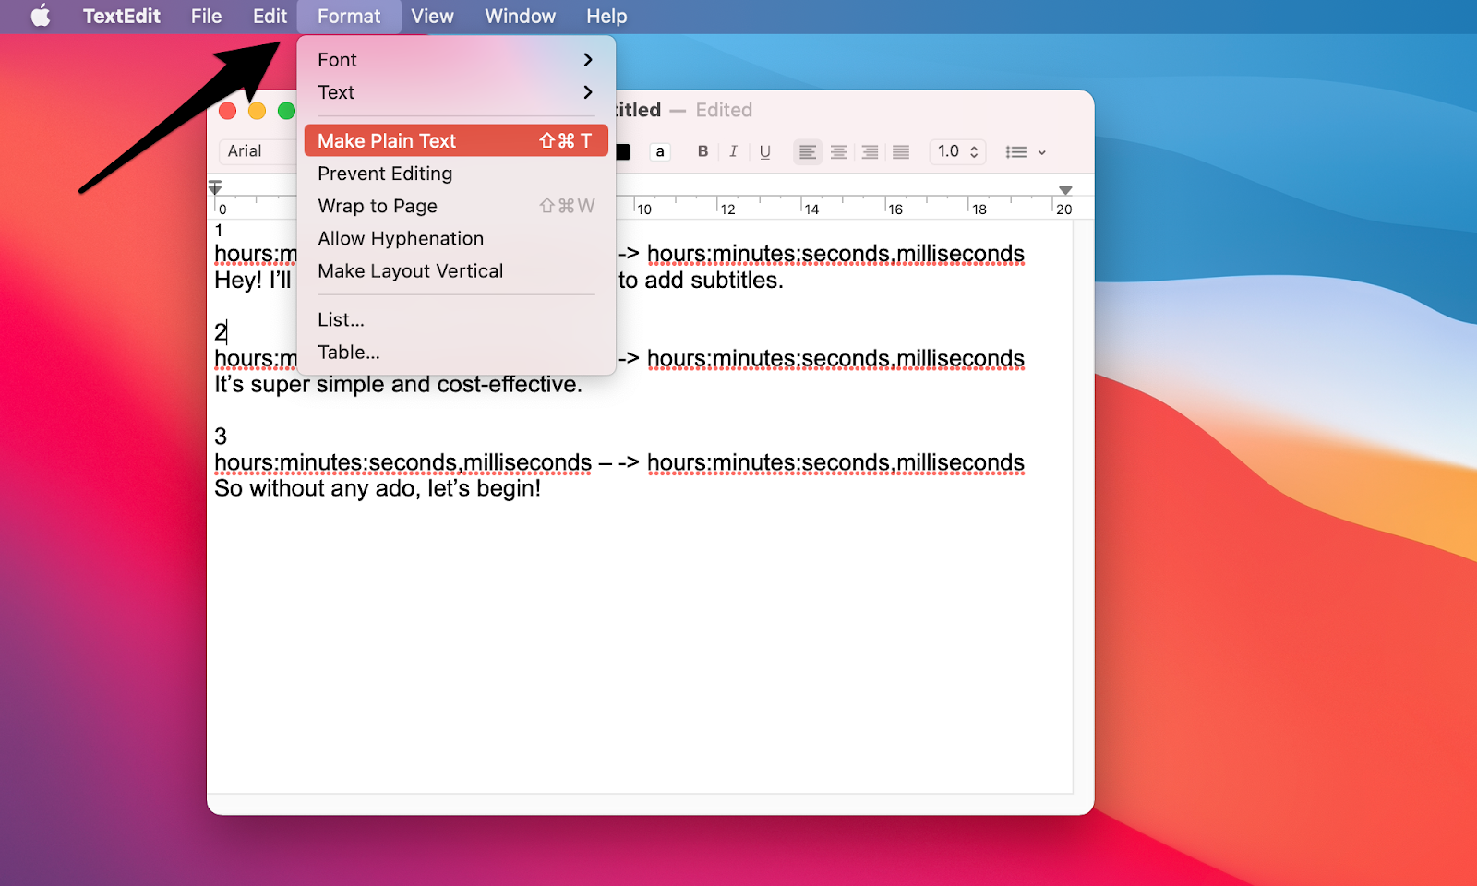This screenshot has width=1477, height=886.
Task: Expand the Text submenu
Action: click(x=456, y=92)
